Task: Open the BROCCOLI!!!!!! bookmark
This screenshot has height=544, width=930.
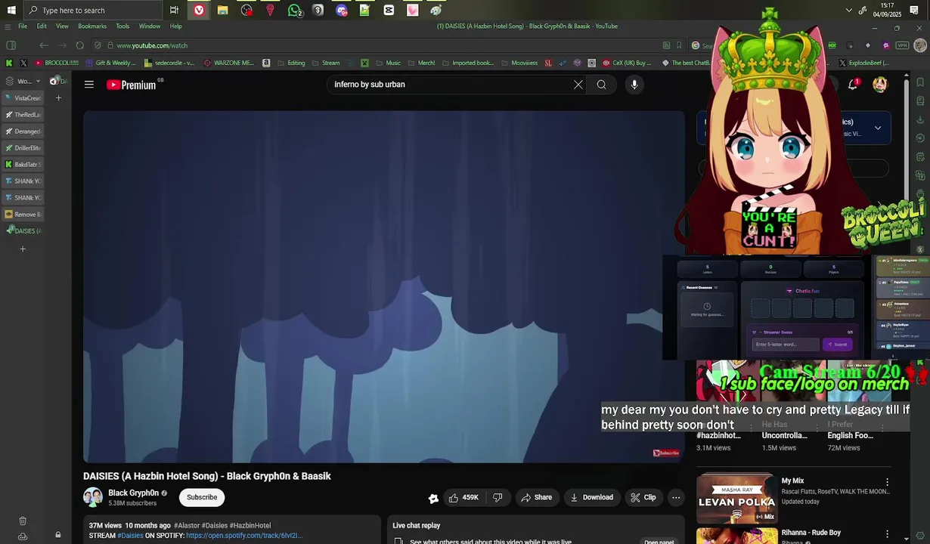Action: 57,63
